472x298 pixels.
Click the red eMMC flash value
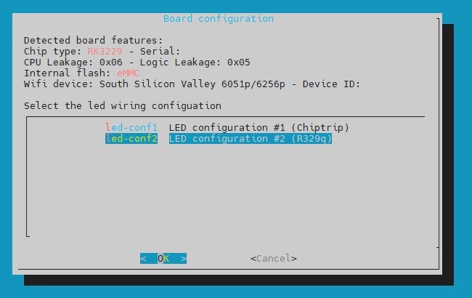129,73
